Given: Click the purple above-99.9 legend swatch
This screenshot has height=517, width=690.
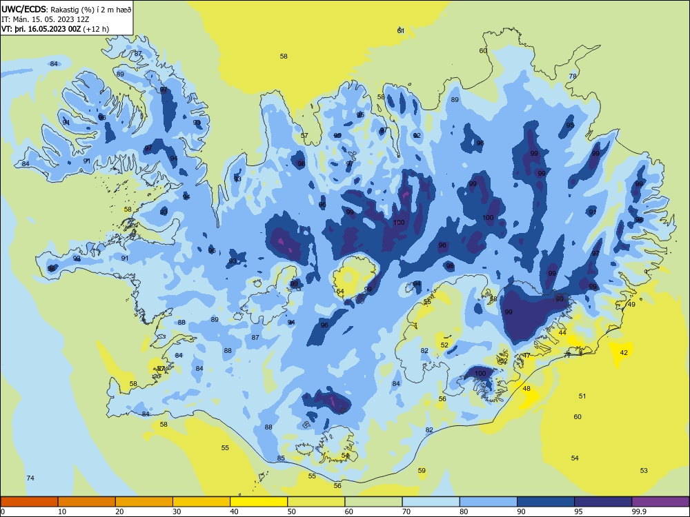Looking at the screenshot, I should click(660, 502).
